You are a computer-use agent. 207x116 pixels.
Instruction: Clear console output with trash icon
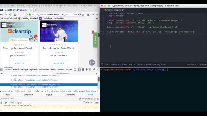tap(1, 103)
